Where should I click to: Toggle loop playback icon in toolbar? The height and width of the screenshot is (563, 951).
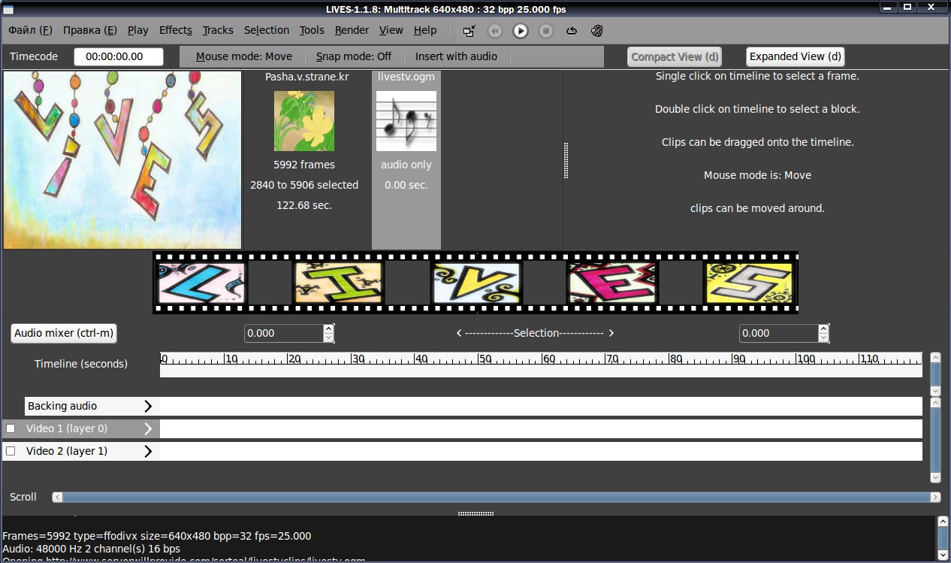pyautogui.click(x=572, y=31)
